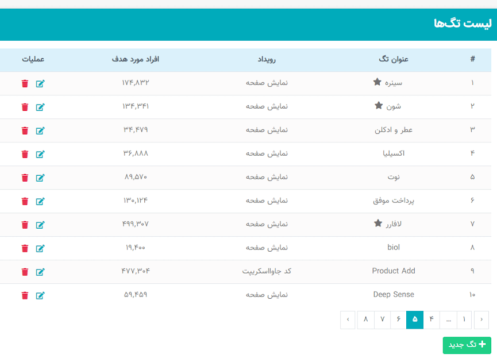Click the target count ۳۶,۸۸۸
Screen dimensions: 497x358
(x=136, y=153)
